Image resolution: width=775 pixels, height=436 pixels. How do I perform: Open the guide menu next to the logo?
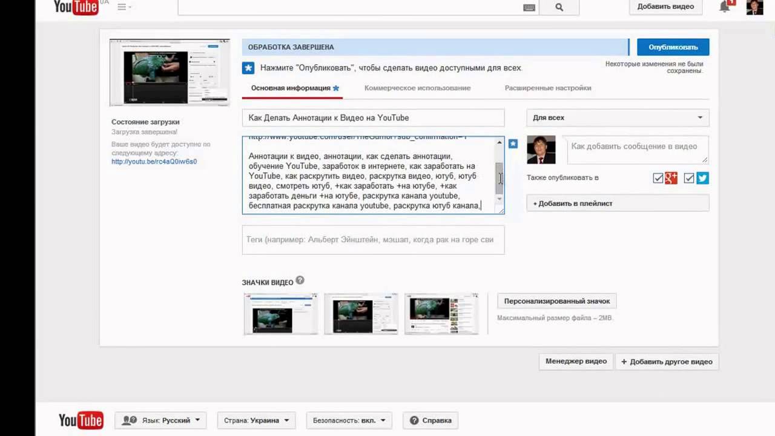point(124,7)
